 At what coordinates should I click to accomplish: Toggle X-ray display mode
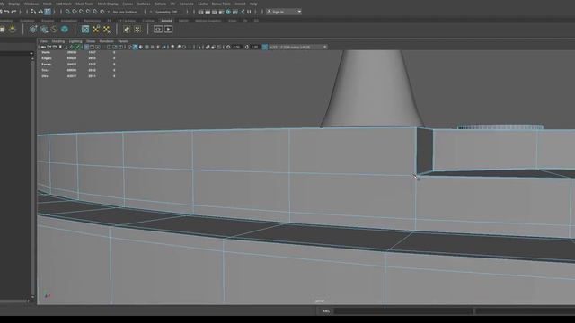click(208, 47)
